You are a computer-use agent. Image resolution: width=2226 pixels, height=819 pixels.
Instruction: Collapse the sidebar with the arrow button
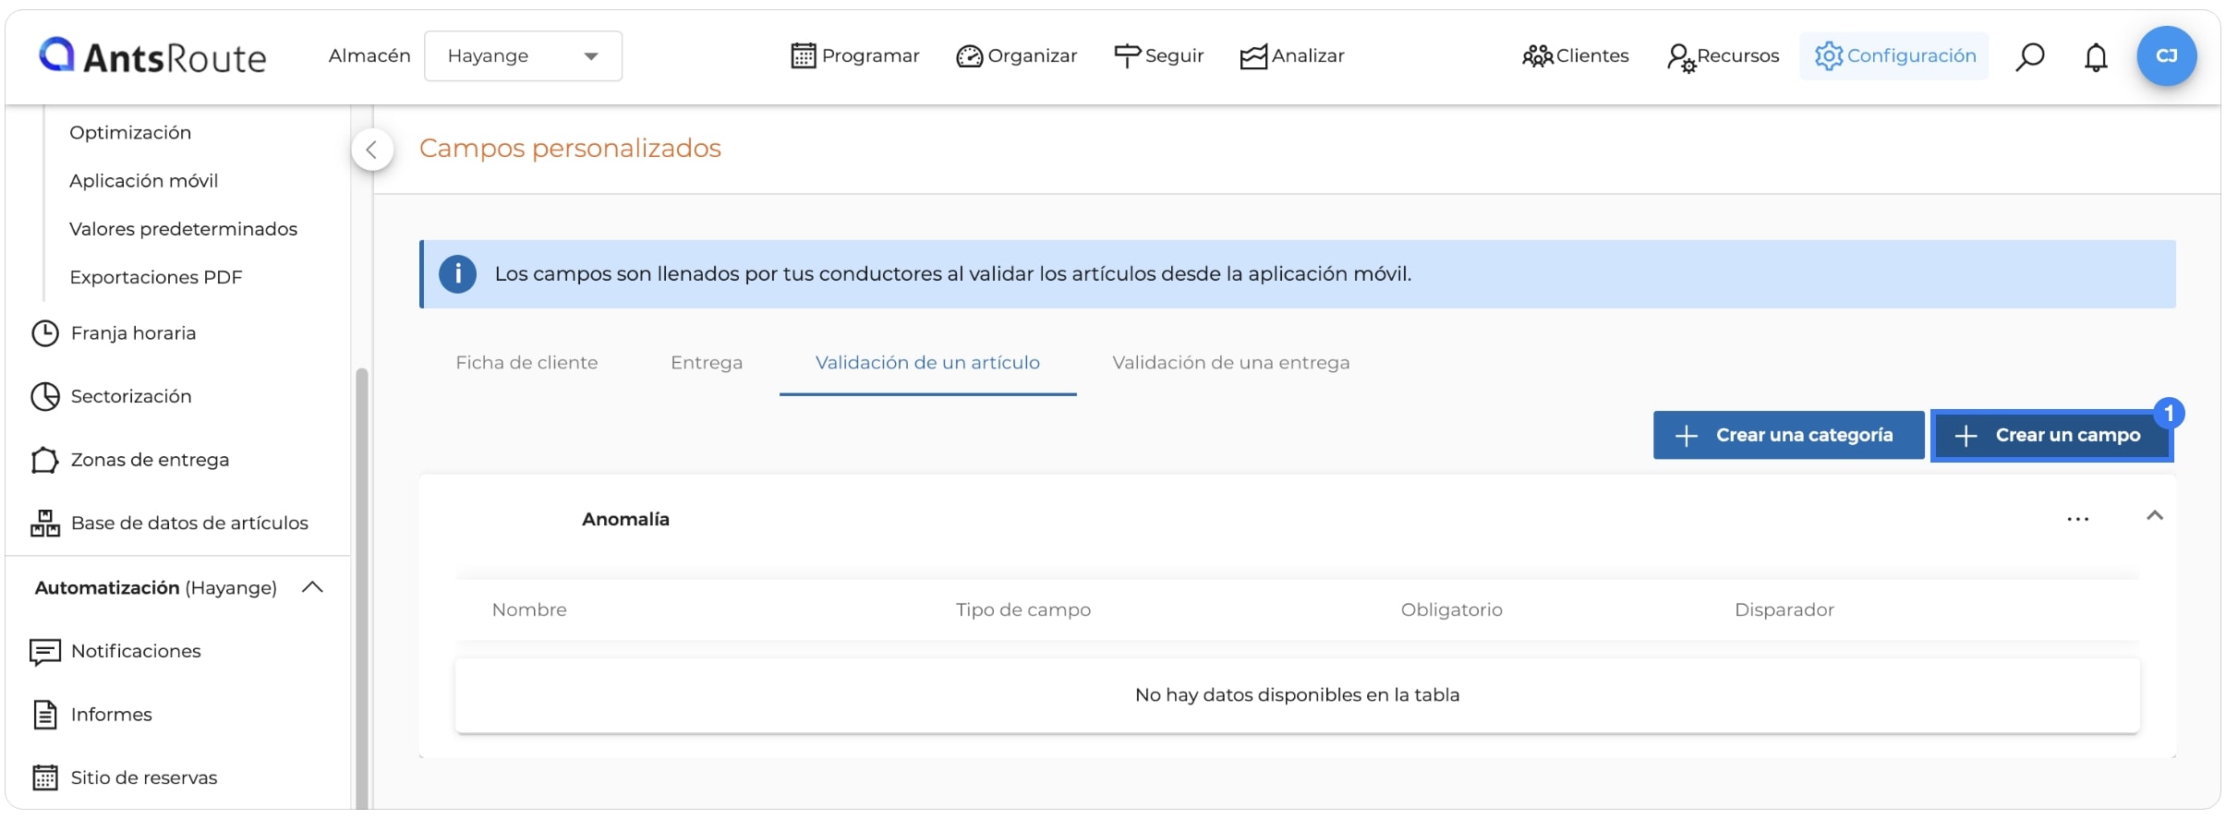tap(372, 150)
